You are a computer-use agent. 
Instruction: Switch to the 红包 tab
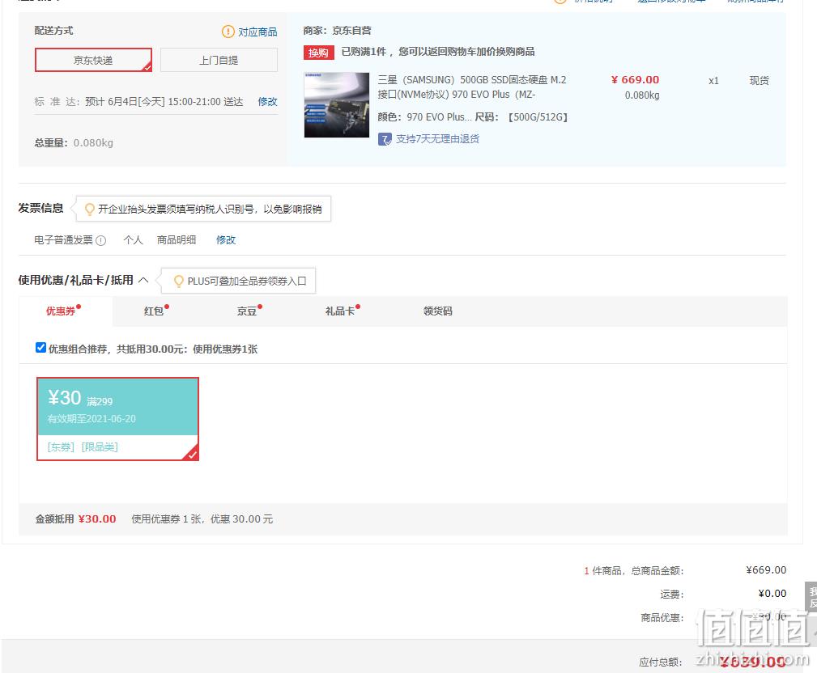(x=154, y=311)
